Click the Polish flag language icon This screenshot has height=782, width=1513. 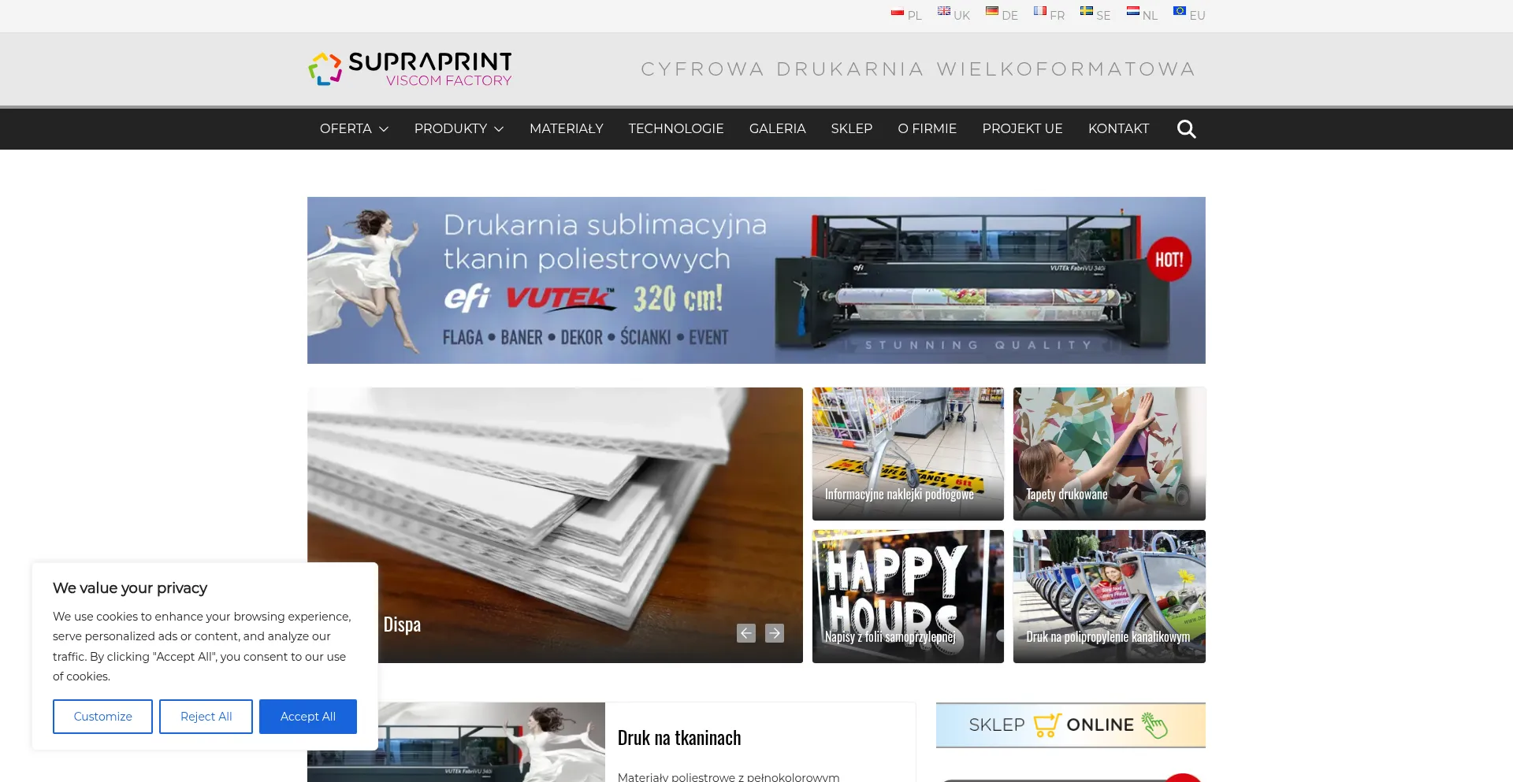tap(897, 12)
